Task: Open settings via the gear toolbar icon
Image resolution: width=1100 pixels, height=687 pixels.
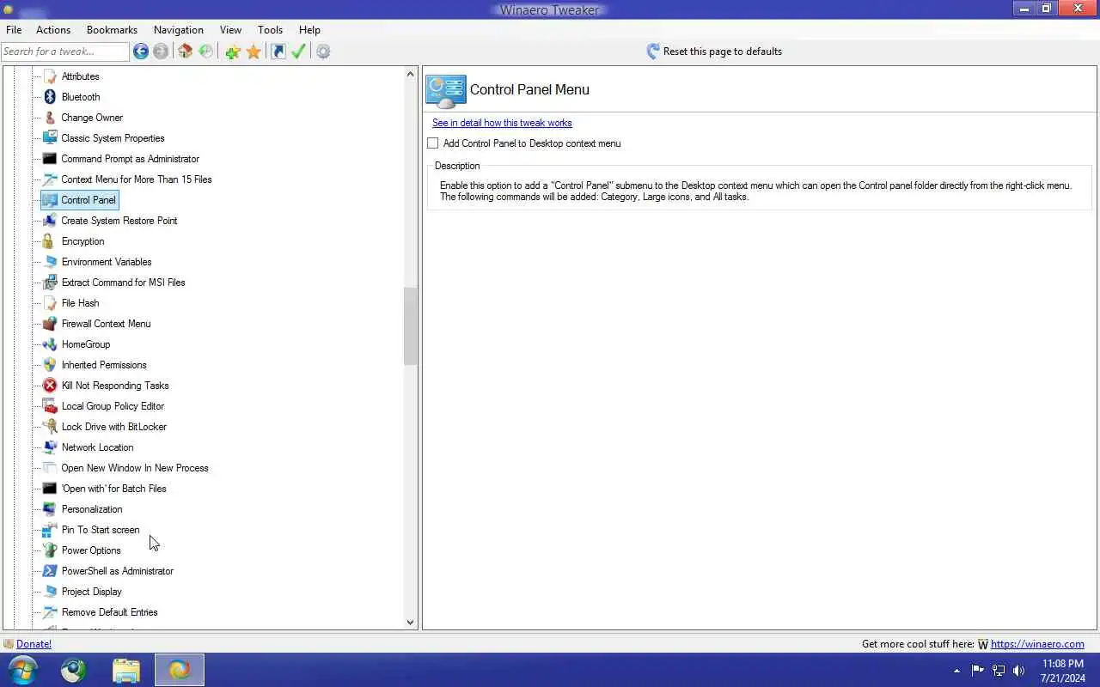Action: [323, 52]
